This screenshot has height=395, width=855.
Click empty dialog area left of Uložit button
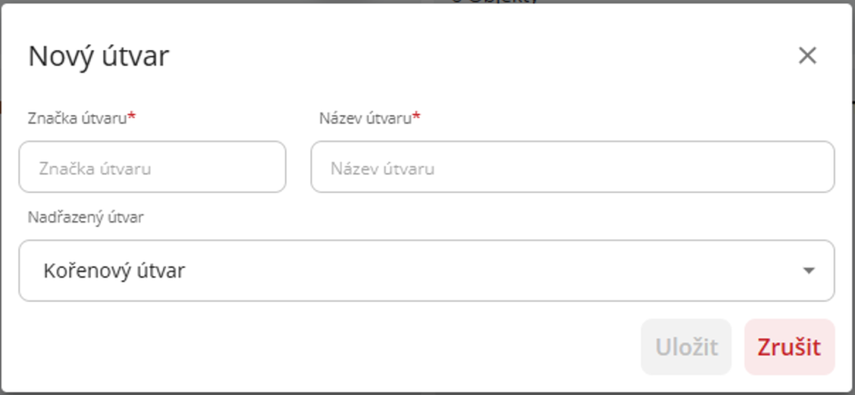click(334, 347)
